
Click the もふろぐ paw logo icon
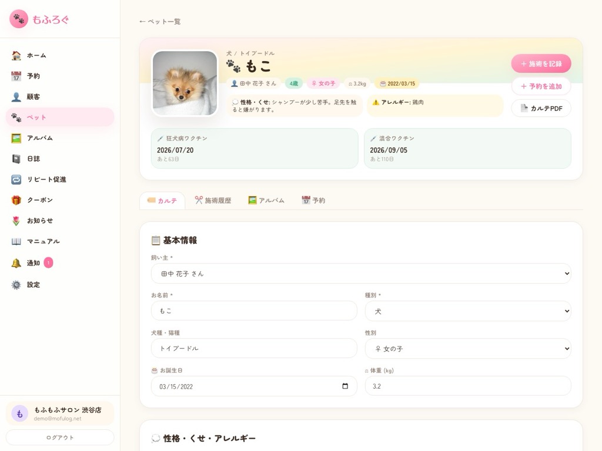[x=19, y=19]
